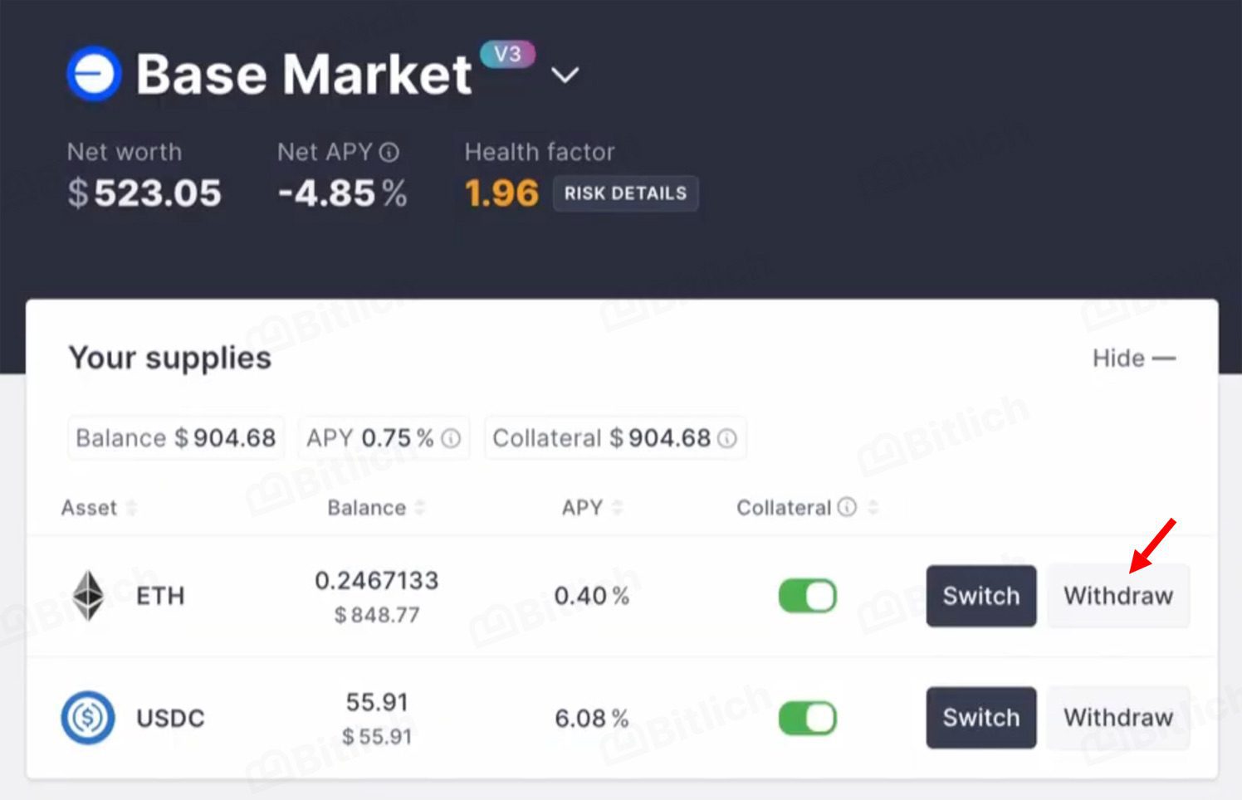Click the supplies APY info icon
The height and width of the screenshot is (800, 1242).
tap(451, 438)
